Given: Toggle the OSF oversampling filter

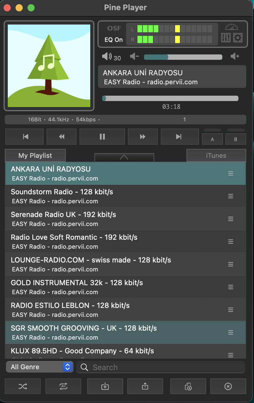Looking at the screenshot, I should (x=114, y=28).
